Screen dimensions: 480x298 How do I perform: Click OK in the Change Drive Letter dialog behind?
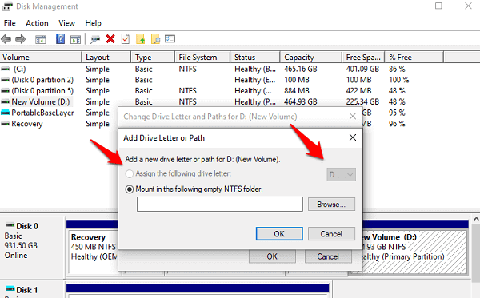[272, 256]
